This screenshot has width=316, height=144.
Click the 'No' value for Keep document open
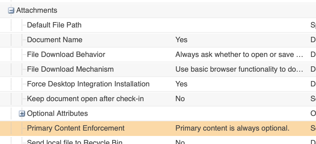[180, 99]
